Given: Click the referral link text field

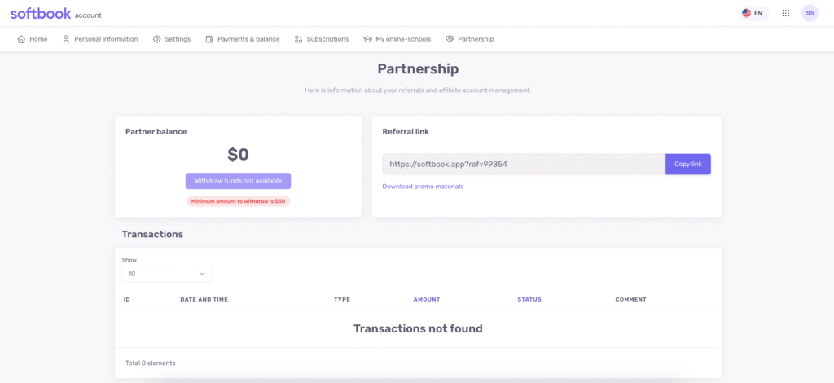Looking at the screenshot, I should pos(524,165).
